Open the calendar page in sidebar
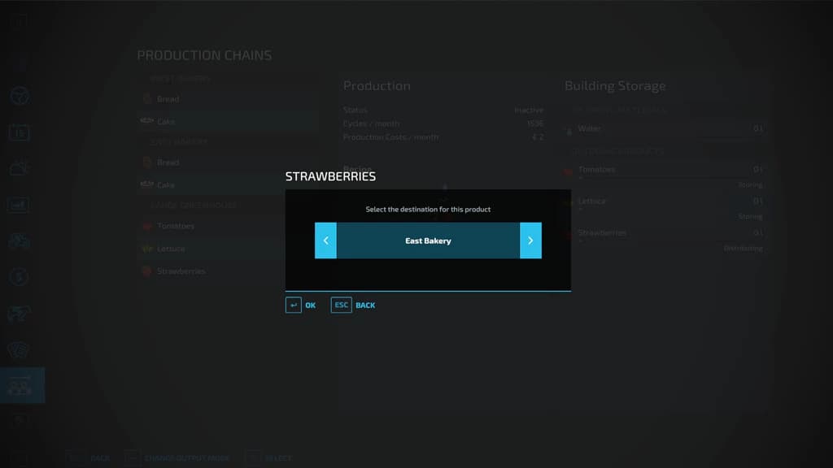 point(20,132)
